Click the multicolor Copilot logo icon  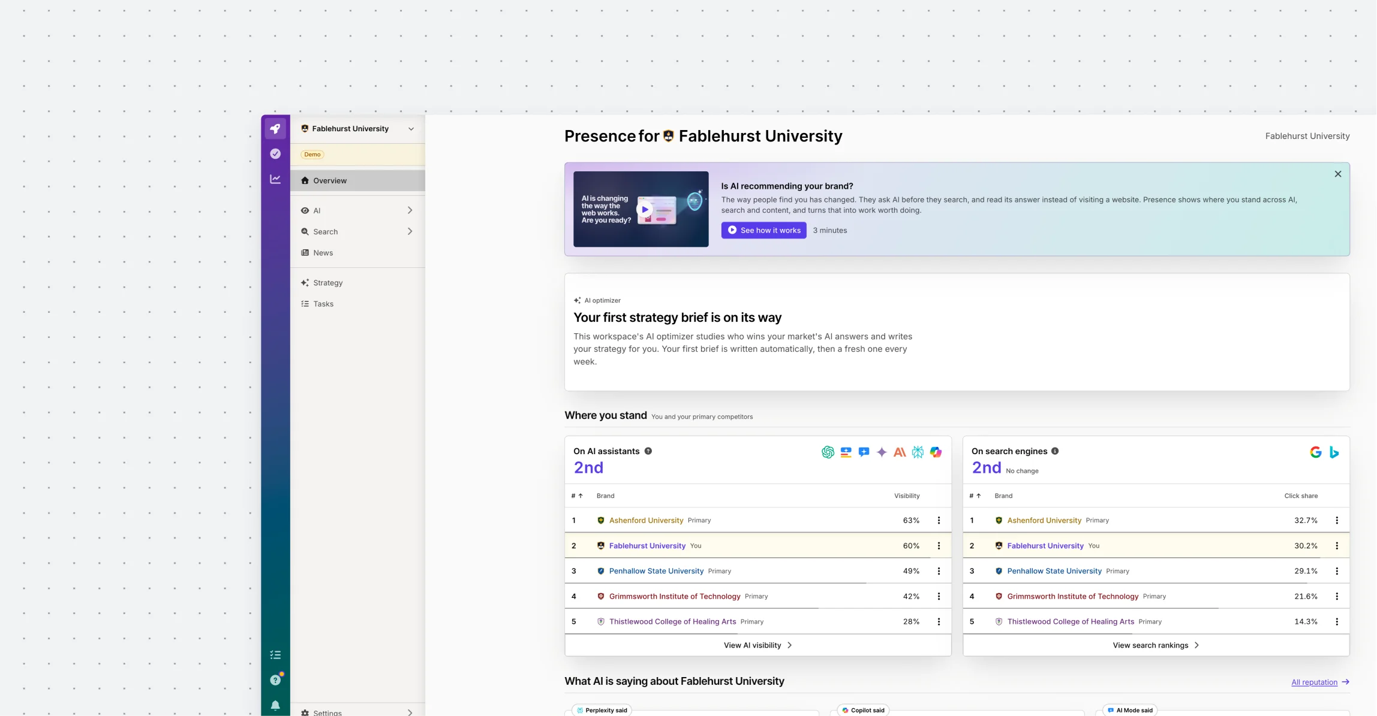pos(936,452)
